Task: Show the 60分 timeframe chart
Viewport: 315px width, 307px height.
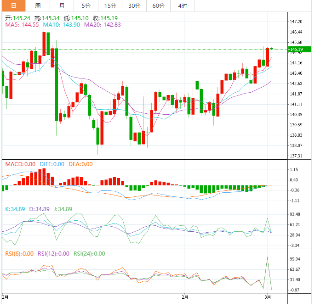Action: click(158, 6)
